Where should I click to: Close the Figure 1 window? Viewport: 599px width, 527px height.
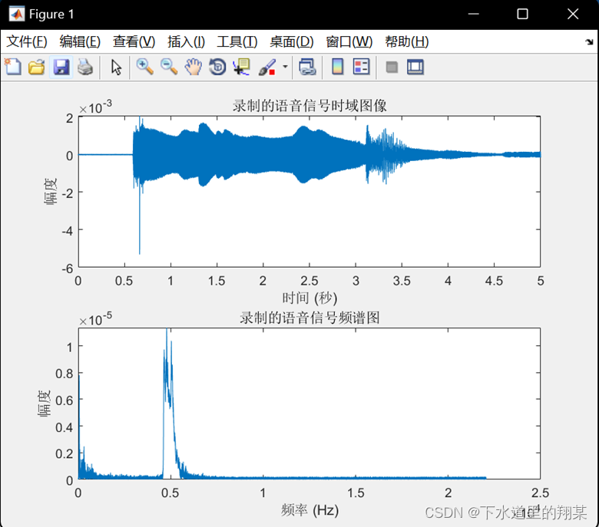(x=573, y=15)
